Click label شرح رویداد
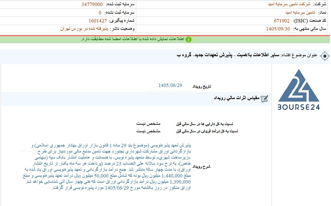 point(201,167)
